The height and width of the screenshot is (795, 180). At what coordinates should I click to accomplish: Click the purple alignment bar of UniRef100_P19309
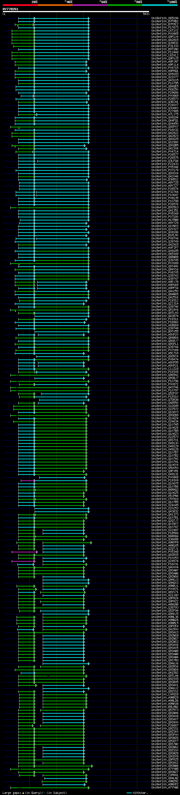(27, 481)
